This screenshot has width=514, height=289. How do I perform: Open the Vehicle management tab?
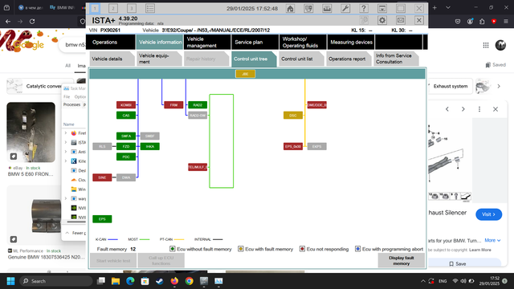(207, 43)
